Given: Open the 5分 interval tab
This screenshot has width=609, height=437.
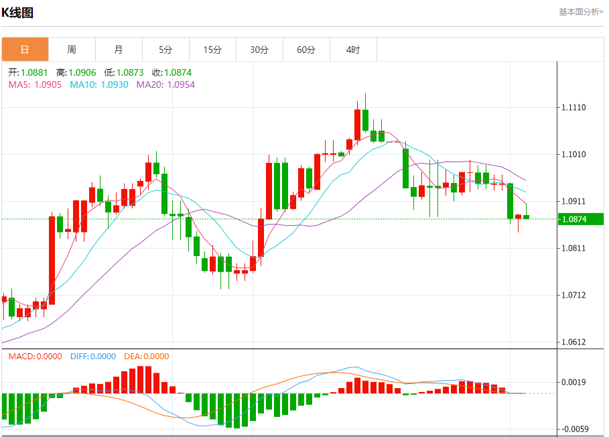Looking at the screenshot, I should click(x=166, y=50).
